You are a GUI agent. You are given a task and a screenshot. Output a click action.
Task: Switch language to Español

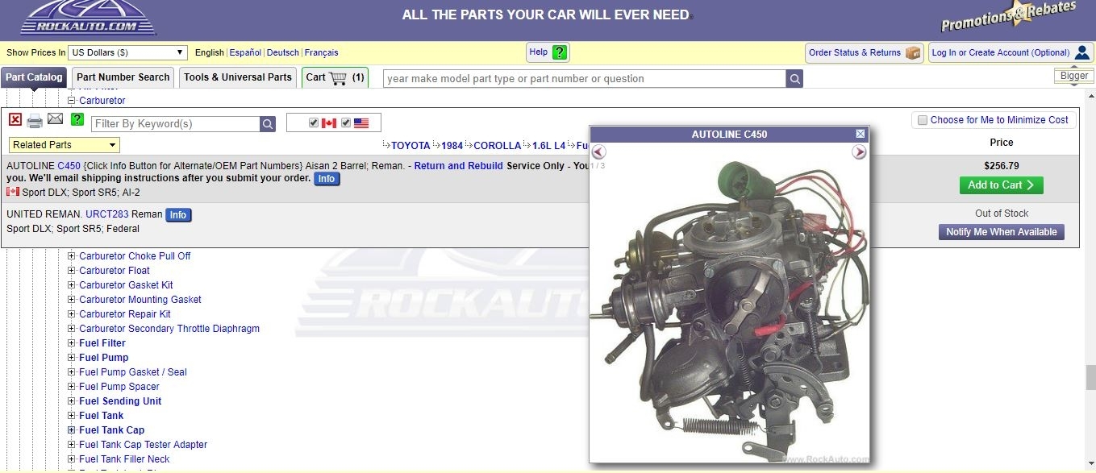245,52
